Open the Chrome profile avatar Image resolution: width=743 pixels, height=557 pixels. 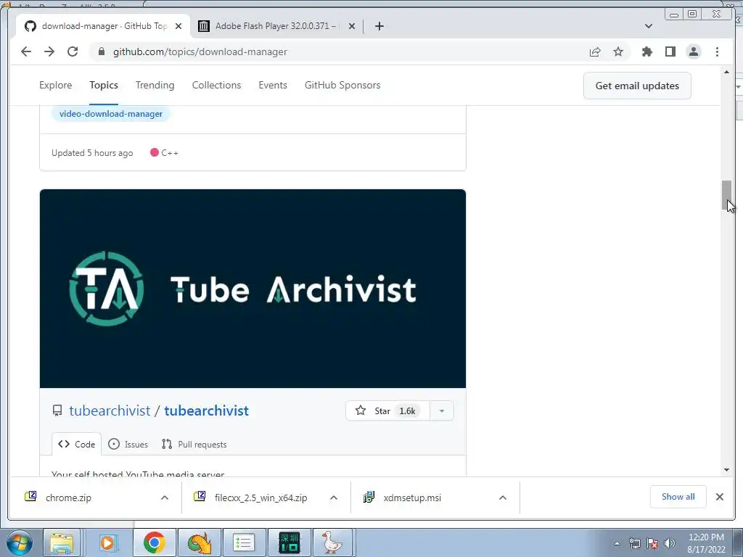click(x=693, y=51)
